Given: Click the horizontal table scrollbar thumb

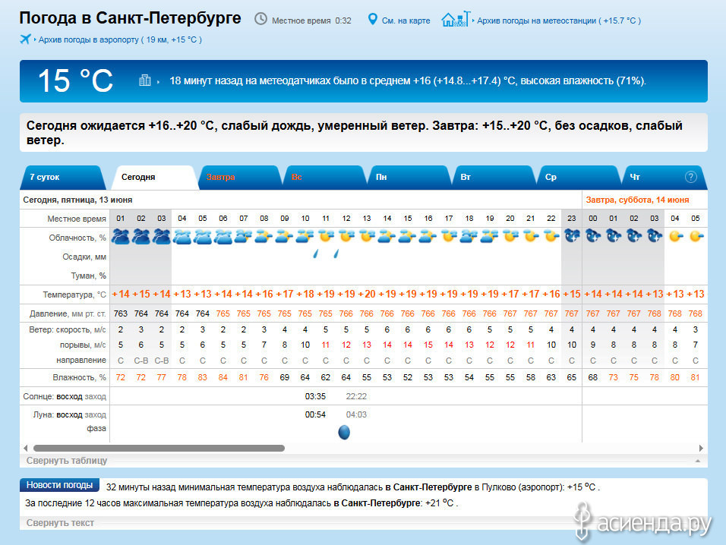Looking at the screenshot, I should [x=159, y=448].
